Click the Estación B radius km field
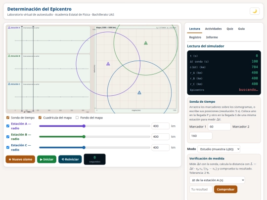 tap(160, 137)
